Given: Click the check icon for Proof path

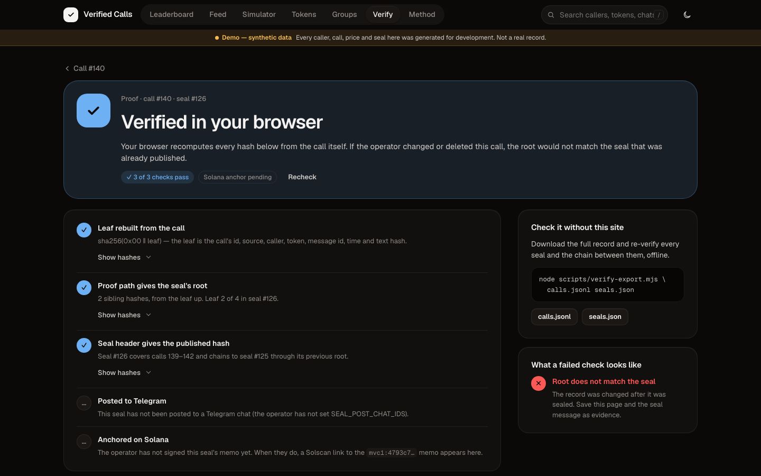Looking at the screenshot, I should (x=84, y=288).
